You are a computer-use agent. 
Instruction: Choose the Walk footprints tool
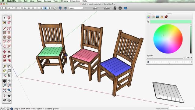tap(9, 96)
